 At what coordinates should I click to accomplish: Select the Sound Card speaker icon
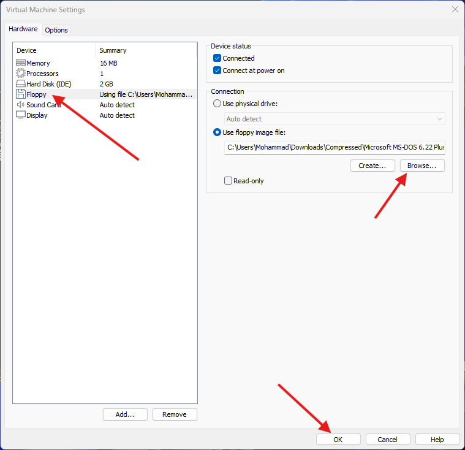[x=21, y=105]
